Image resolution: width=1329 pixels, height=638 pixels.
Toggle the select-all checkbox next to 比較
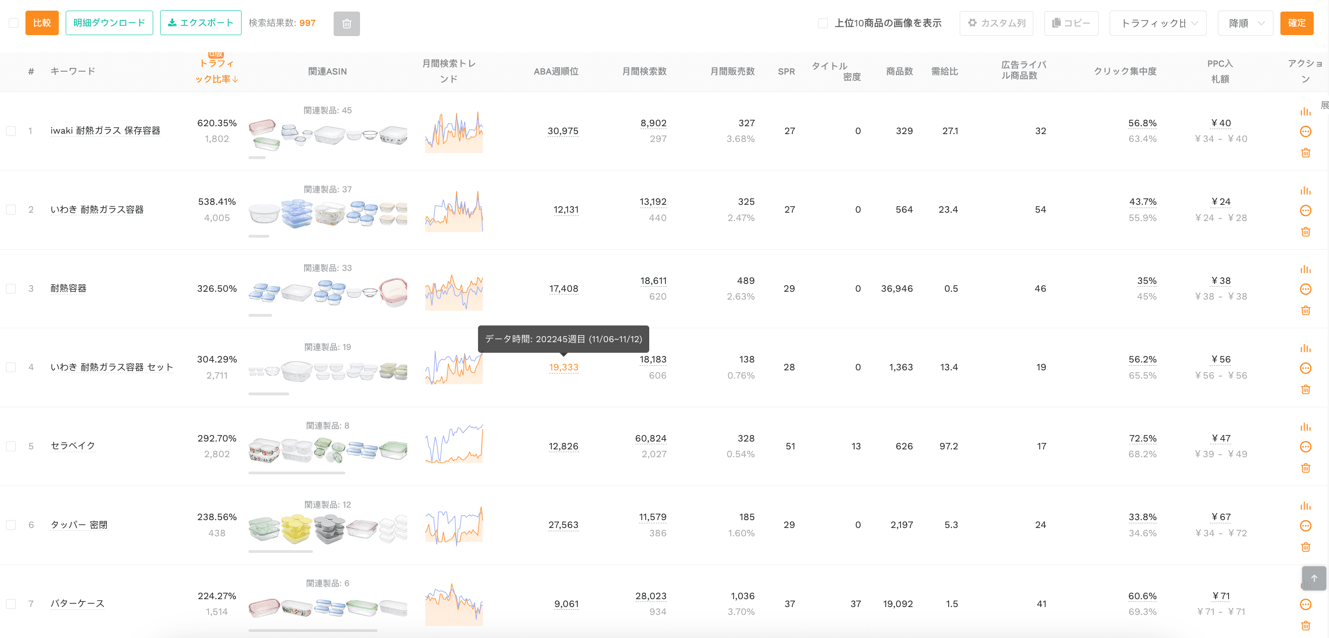pyautogui.click(x=14, y=23)
